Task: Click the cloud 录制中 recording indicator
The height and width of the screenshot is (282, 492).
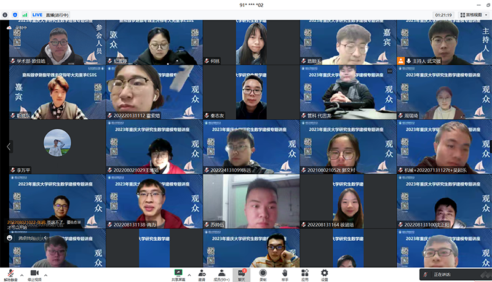Action: click(x=17, y=28)
